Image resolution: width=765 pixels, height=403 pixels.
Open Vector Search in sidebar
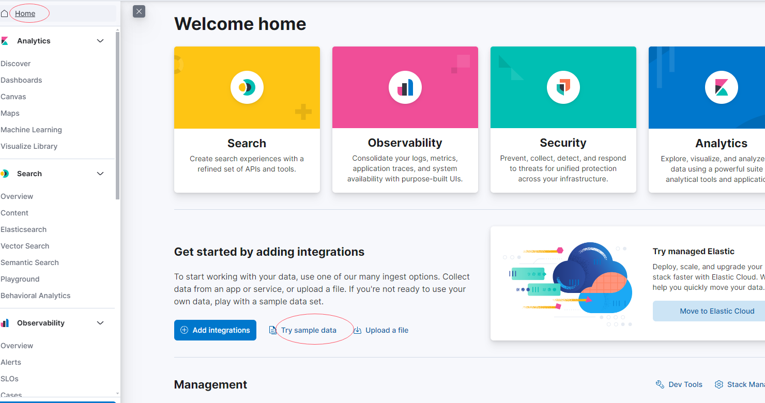point(25,246)
